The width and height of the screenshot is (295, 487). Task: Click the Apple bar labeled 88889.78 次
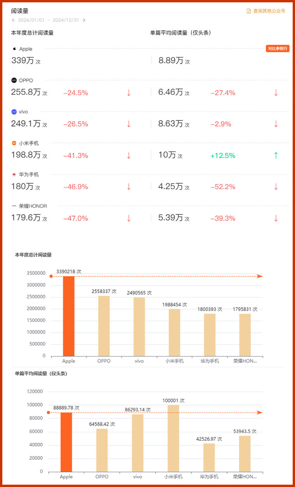(66, 442)
